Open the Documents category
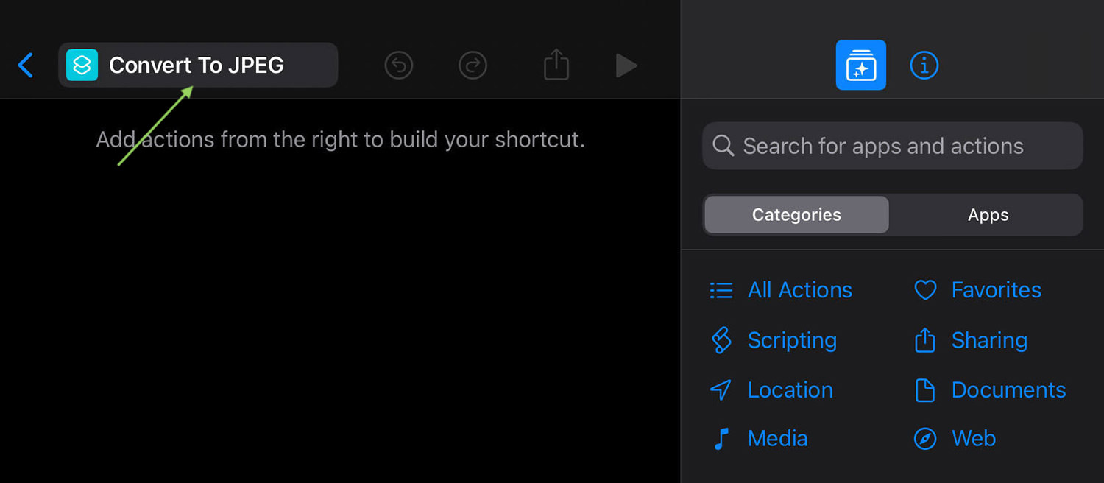1104x483 pixels. click(x=989, y=390)
